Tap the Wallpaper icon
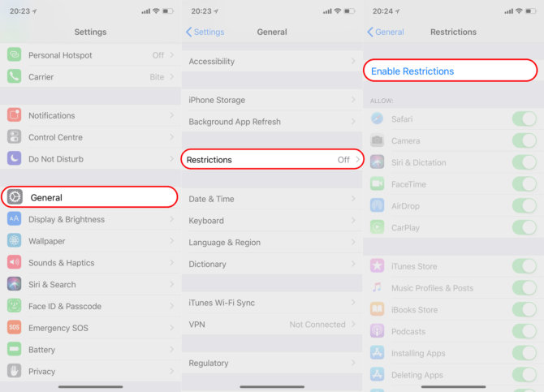 15,240
